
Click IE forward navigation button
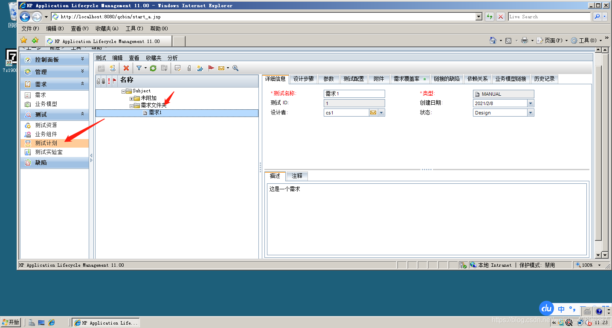pos(37,17)
